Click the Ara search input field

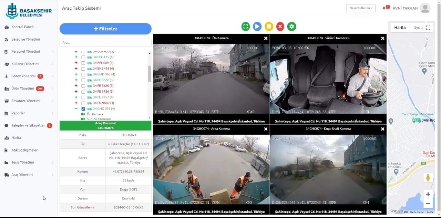pos(105,43)
